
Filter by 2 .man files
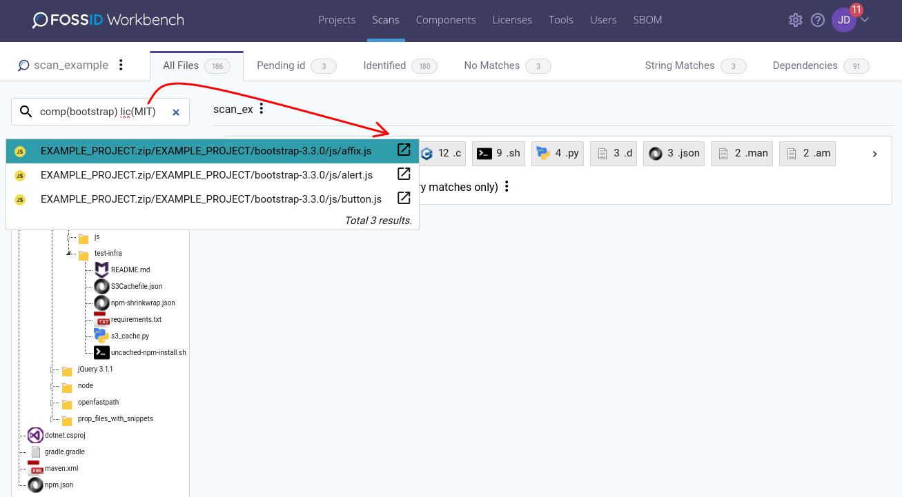[742, 154]
